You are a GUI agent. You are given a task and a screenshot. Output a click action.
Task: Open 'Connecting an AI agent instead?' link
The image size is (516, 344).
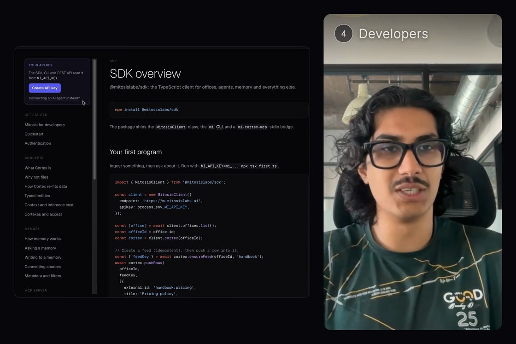pyautogui.click(x=54, y=98)
